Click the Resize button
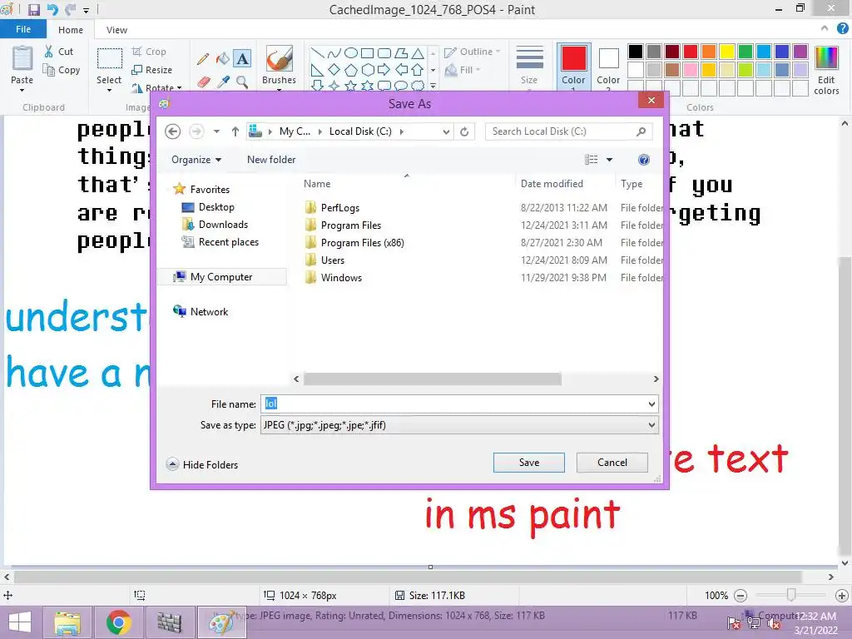 click(x=151, y=70)
